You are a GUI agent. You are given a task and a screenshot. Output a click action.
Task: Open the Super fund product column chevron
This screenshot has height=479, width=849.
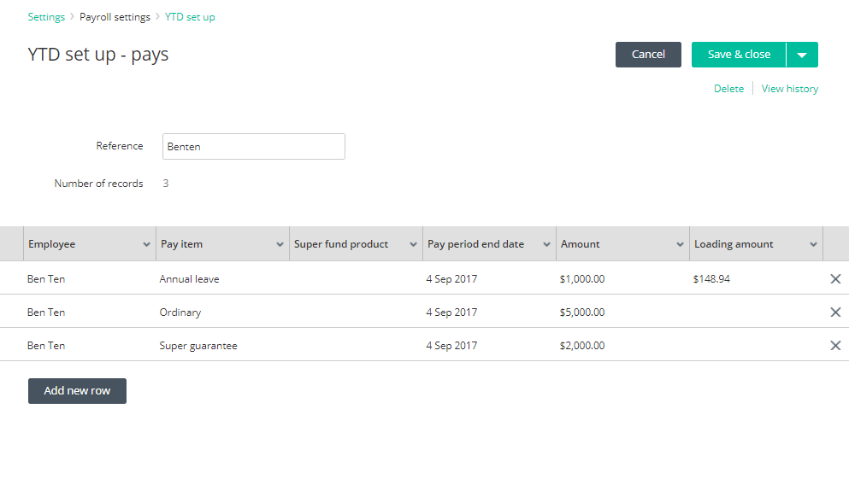[413, 244]
